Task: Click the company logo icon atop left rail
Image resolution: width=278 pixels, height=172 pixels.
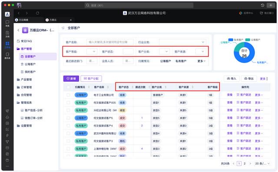Action: click(x=7, y=14)
